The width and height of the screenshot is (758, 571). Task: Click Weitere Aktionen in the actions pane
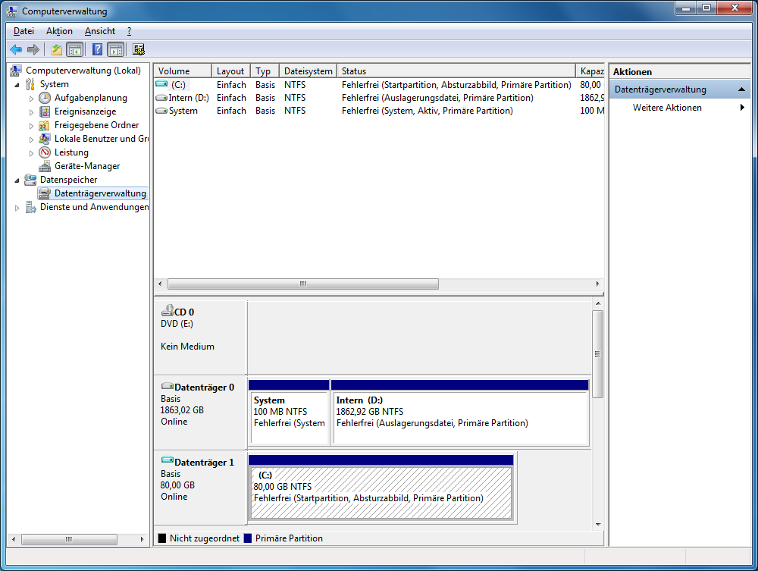click(667, 108)
